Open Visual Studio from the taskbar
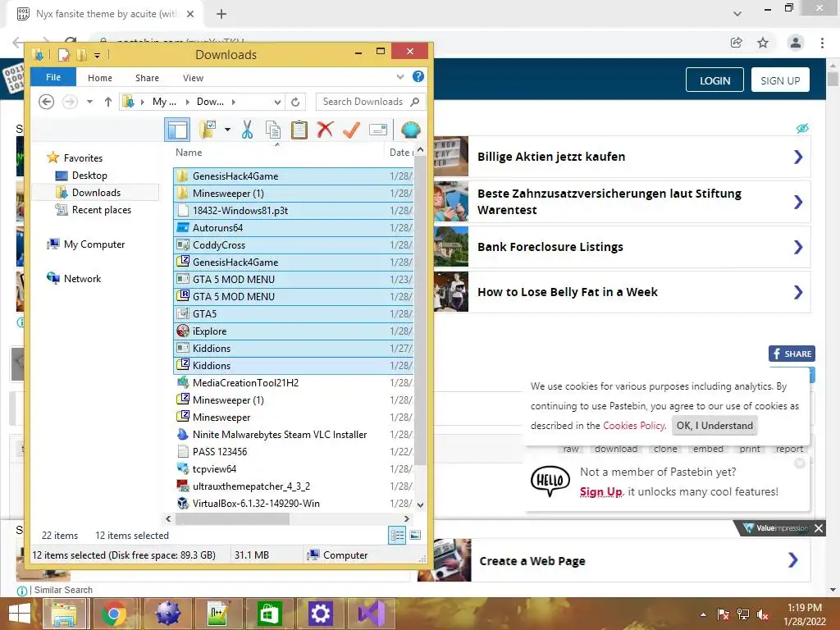This screenshot has height=630, width=840. click(x=372, y=614)
